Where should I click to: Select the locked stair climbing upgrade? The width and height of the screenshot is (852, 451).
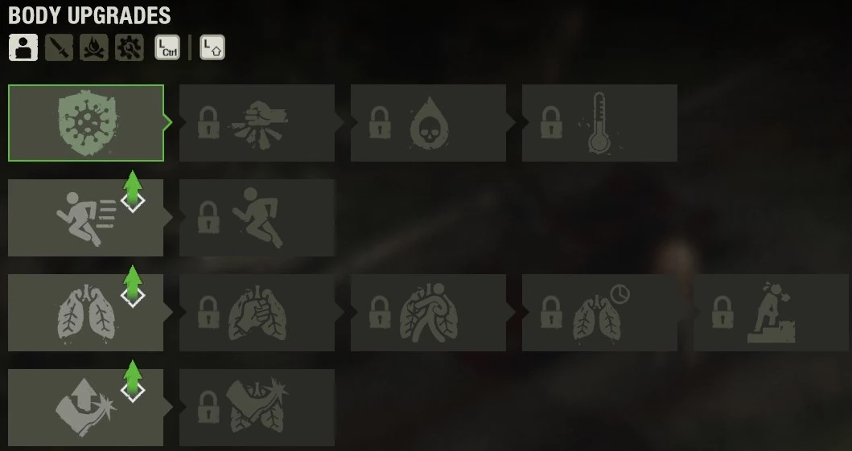tap(771, 313)
